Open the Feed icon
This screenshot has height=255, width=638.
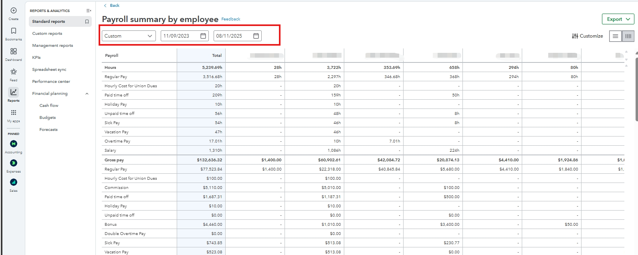(14, 72)
